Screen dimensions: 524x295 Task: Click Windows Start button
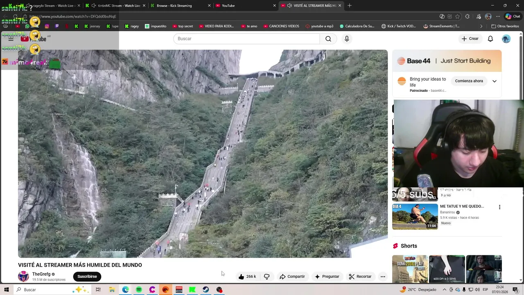click(x=7, y=290)
